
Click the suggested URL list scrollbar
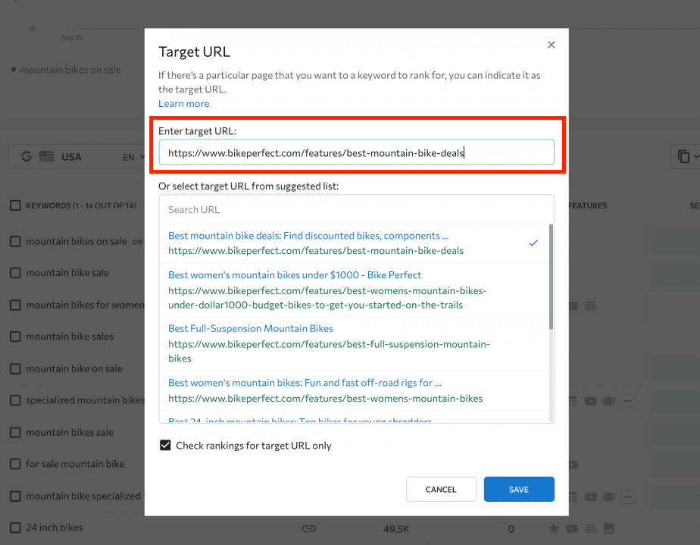coord(551,277)
